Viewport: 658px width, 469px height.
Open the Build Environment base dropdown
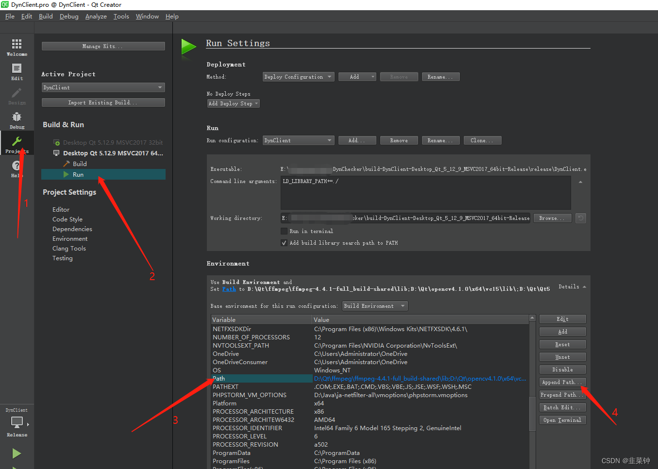point(375,306)
